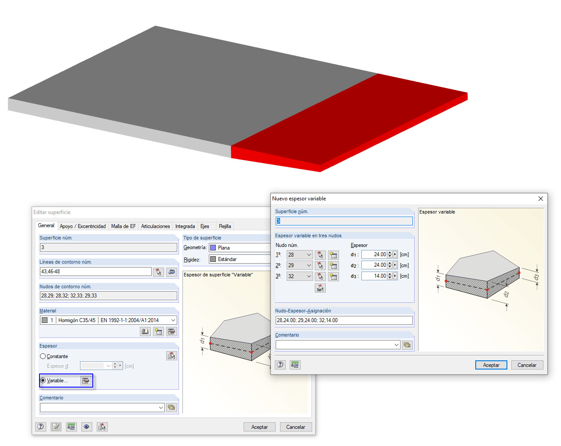Create new material icon under Material
The width and height of the screenshot is (561, 446).
158,332
